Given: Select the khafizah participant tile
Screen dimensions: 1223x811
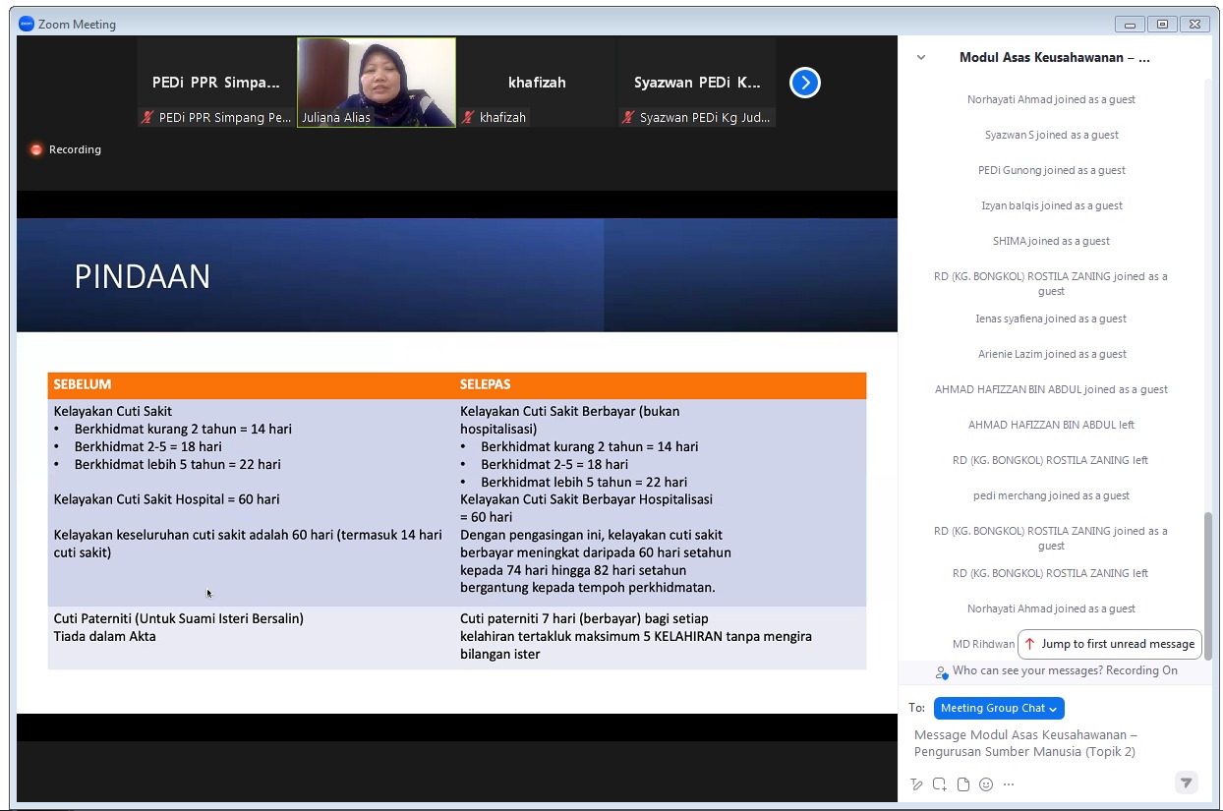Looking at the screenshot, I should pos(537,83).
